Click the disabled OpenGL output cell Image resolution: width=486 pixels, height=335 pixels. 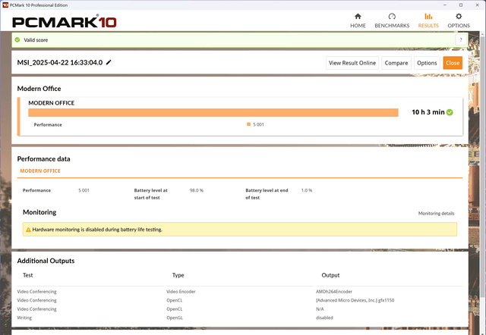[324, 318]
